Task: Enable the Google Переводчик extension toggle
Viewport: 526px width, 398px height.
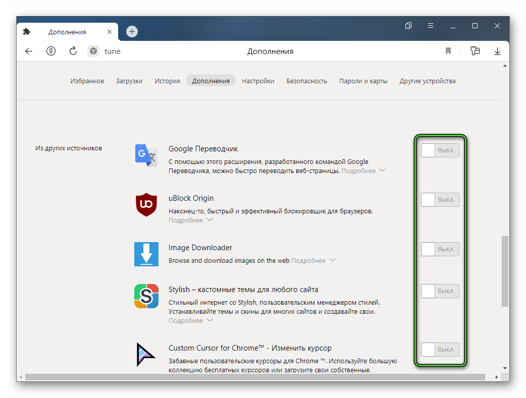Action: coord(440,150)
